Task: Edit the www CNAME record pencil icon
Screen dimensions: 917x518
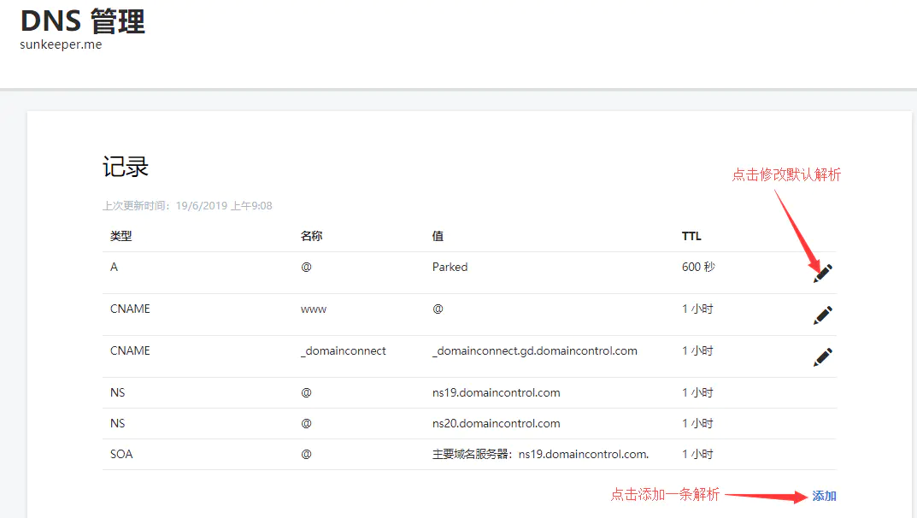Action: click(823, 315)
